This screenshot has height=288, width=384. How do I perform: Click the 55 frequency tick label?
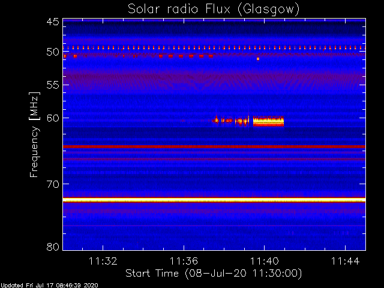(53, 85)
